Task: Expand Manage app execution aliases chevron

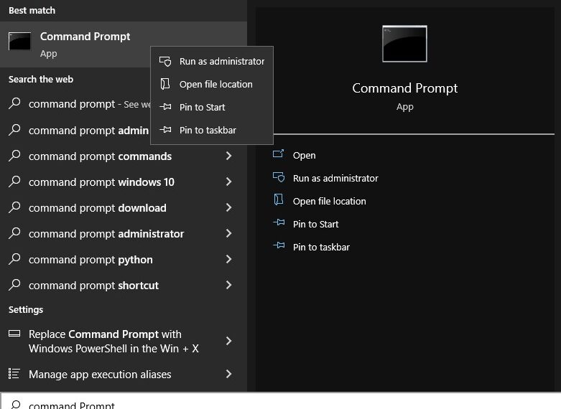Action: coord(229,374)
